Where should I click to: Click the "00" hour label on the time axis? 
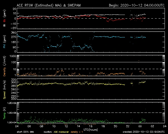(x=140, y=126)
